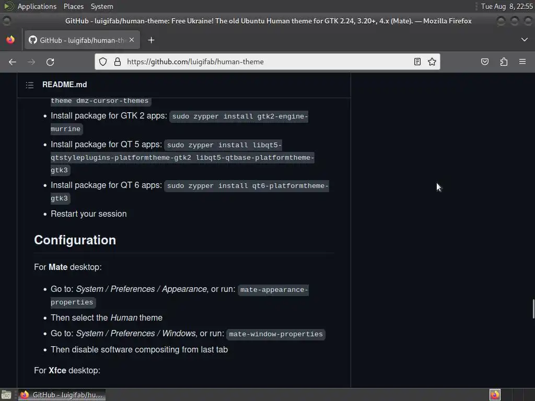
Task: Reload the page with refresh icon
Action: 50,62
